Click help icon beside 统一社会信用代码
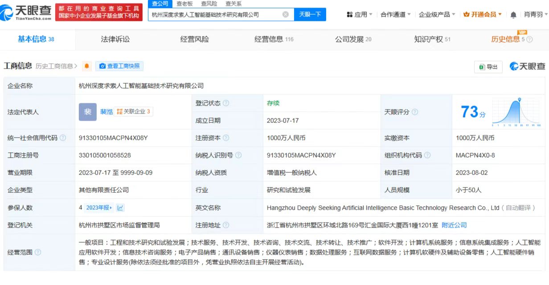Viewport: 549px width, 285px height. 63,138
